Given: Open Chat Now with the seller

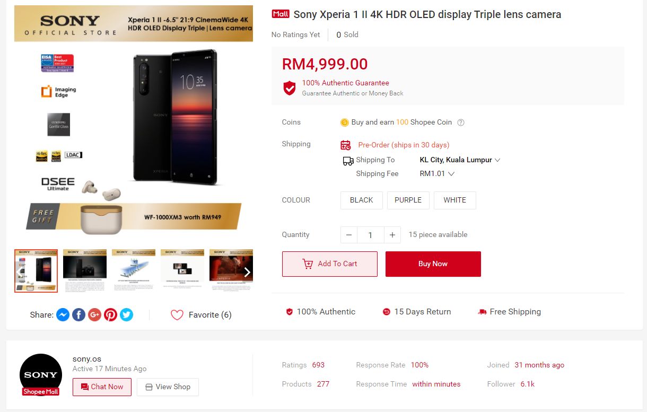Looking at the screenshot, I should (102, 387).
